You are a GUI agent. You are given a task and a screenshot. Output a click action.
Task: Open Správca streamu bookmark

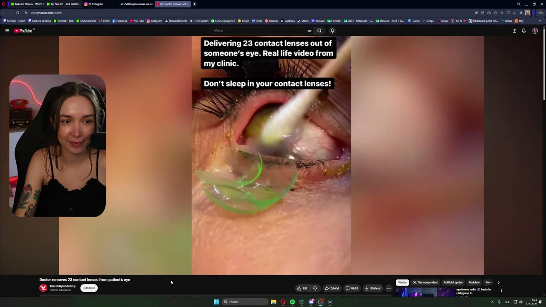pyautogui.click(x=40, y=21)
